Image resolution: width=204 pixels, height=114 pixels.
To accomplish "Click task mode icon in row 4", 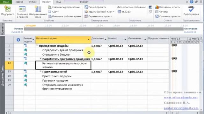I will point(25,59).
